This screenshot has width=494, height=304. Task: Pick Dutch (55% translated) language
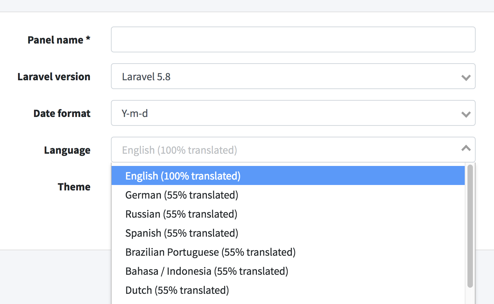(177, 290)
